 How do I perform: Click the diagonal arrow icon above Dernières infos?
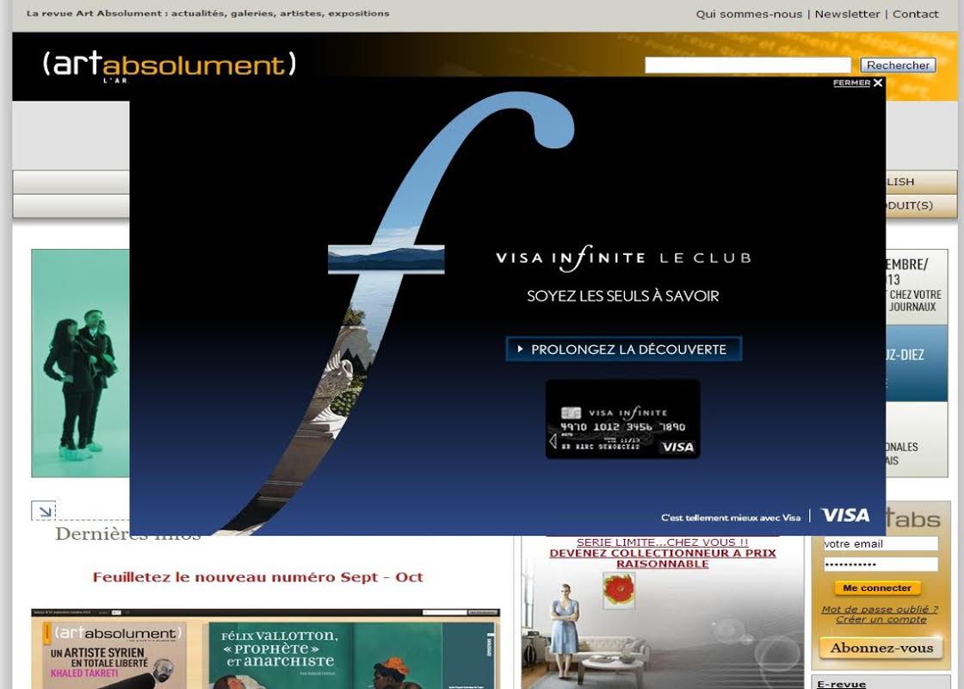coord(43,511)
